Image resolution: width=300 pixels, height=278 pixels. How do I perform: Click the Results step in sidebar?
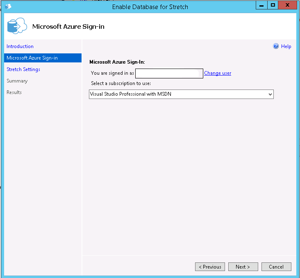[14, 92]
